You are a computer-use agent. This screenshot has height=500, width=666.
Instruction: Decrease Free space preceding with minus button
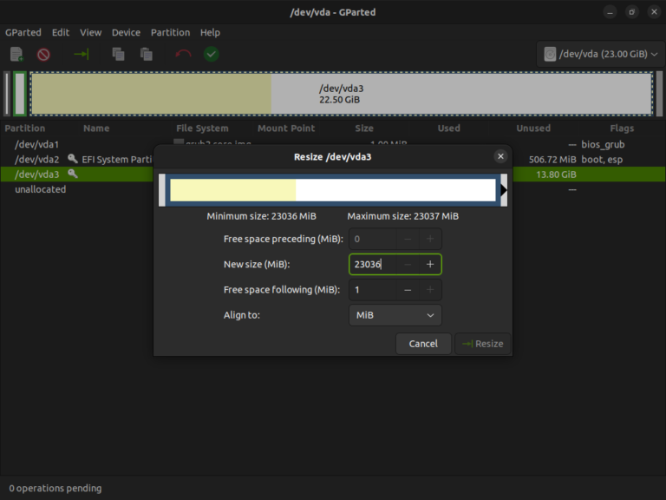point(408,239)
